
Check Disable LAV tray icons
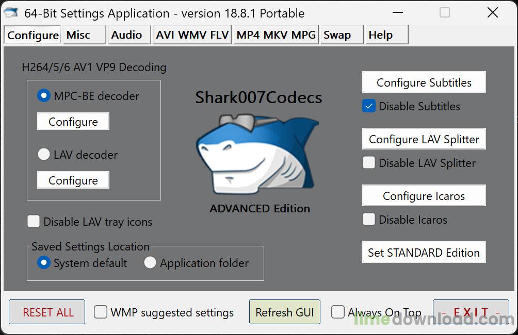pyautogui.click(x=34, y=221)
